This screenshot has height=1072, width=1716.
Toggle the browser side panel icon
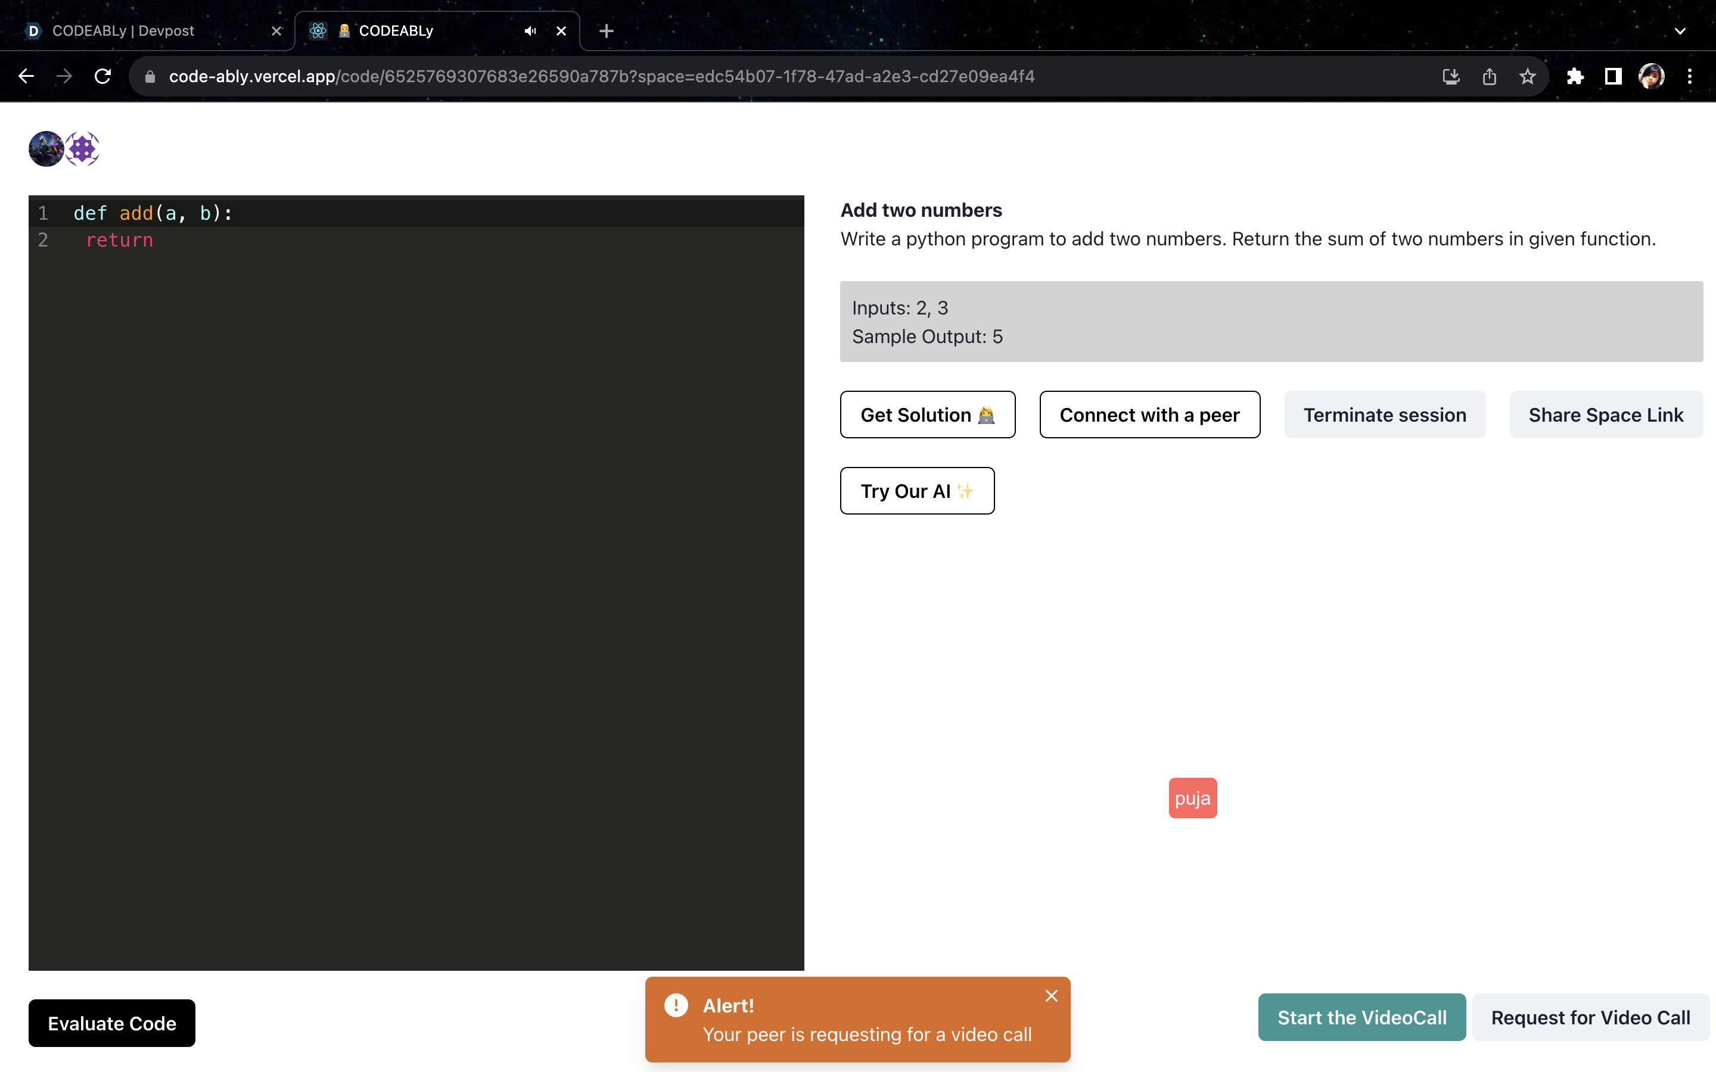point(1613,77)
